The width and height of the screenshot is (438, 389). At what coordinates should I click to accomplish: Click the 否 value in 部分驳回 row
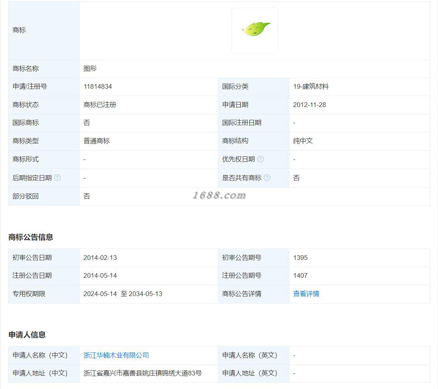point(87,196)
